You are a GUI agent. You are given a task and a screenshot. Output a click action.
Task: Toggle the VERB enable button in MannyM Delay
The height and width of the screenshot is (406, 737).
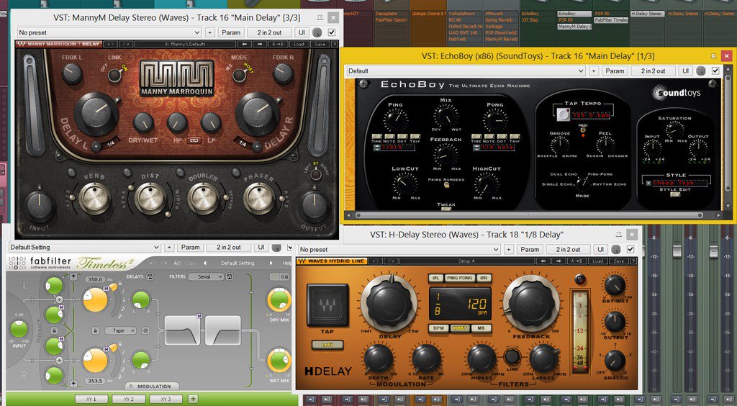click(x=71, y=172)
